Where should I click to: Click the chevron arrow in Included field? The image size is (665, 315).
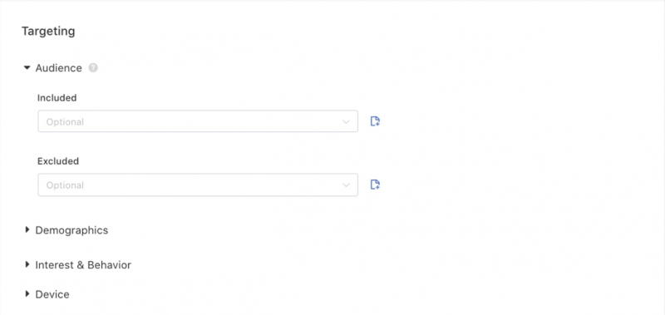pos(346,121)
